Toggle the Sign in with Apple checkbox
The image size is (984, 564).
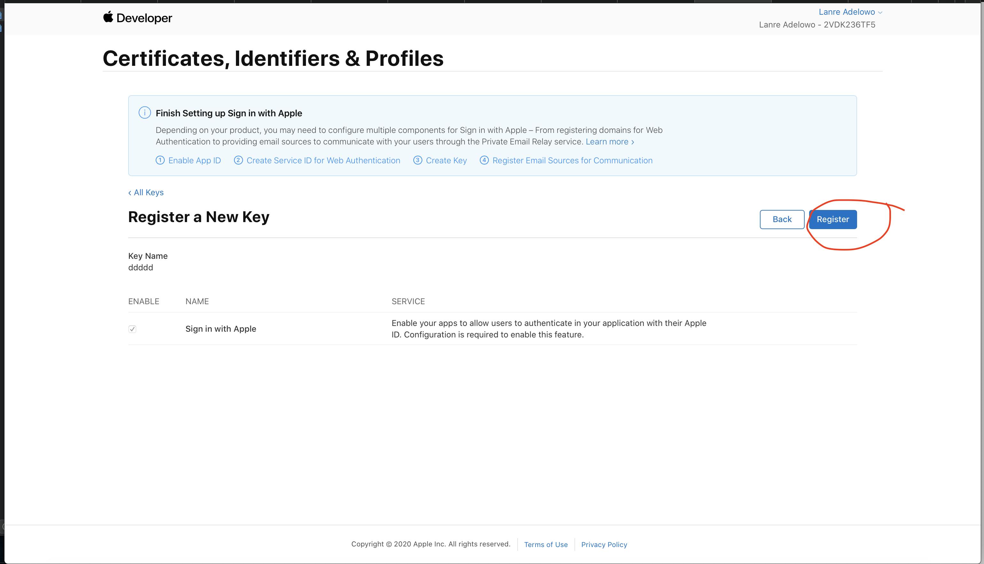[132, 329]
